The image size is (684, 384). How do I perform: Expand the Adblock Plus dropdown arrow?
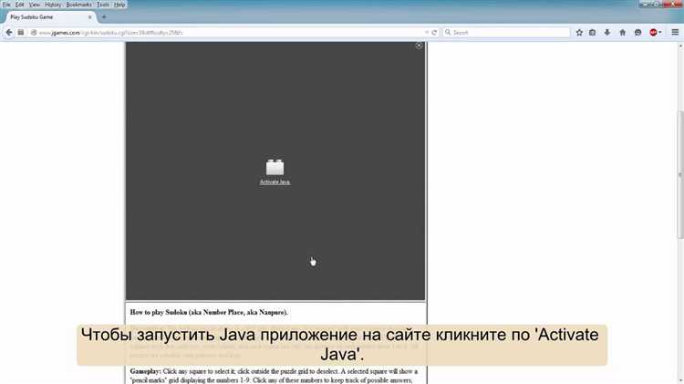(x=660, y=32)
